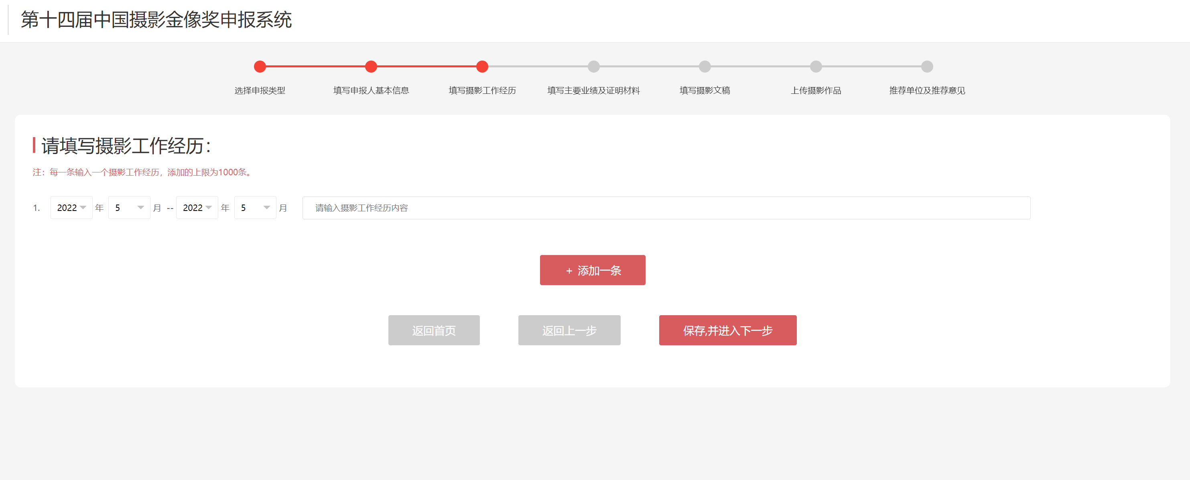The image size is (1190, 480).
Task: Click the 选择申报类型 step label
Action: pos(260,91)
